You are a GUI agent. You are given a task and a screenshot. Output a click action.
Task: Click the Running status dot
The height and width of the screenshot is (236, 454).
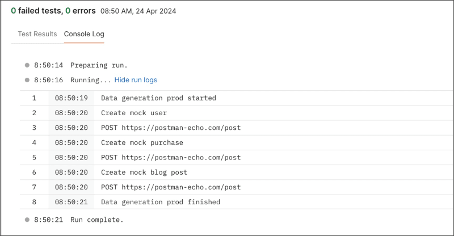pos(27,80)
